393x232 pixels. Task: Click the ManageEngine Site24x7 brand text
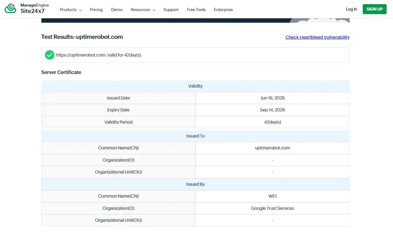click(x=35, y=8)
